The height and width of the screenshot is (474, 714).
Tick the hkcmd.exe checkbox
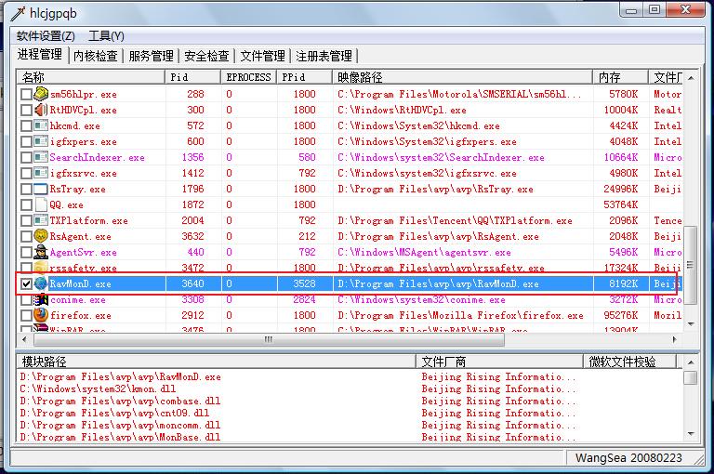(x=26, y=126)
